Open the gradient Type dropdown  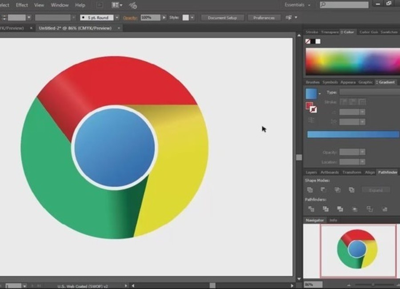(370, 92)
